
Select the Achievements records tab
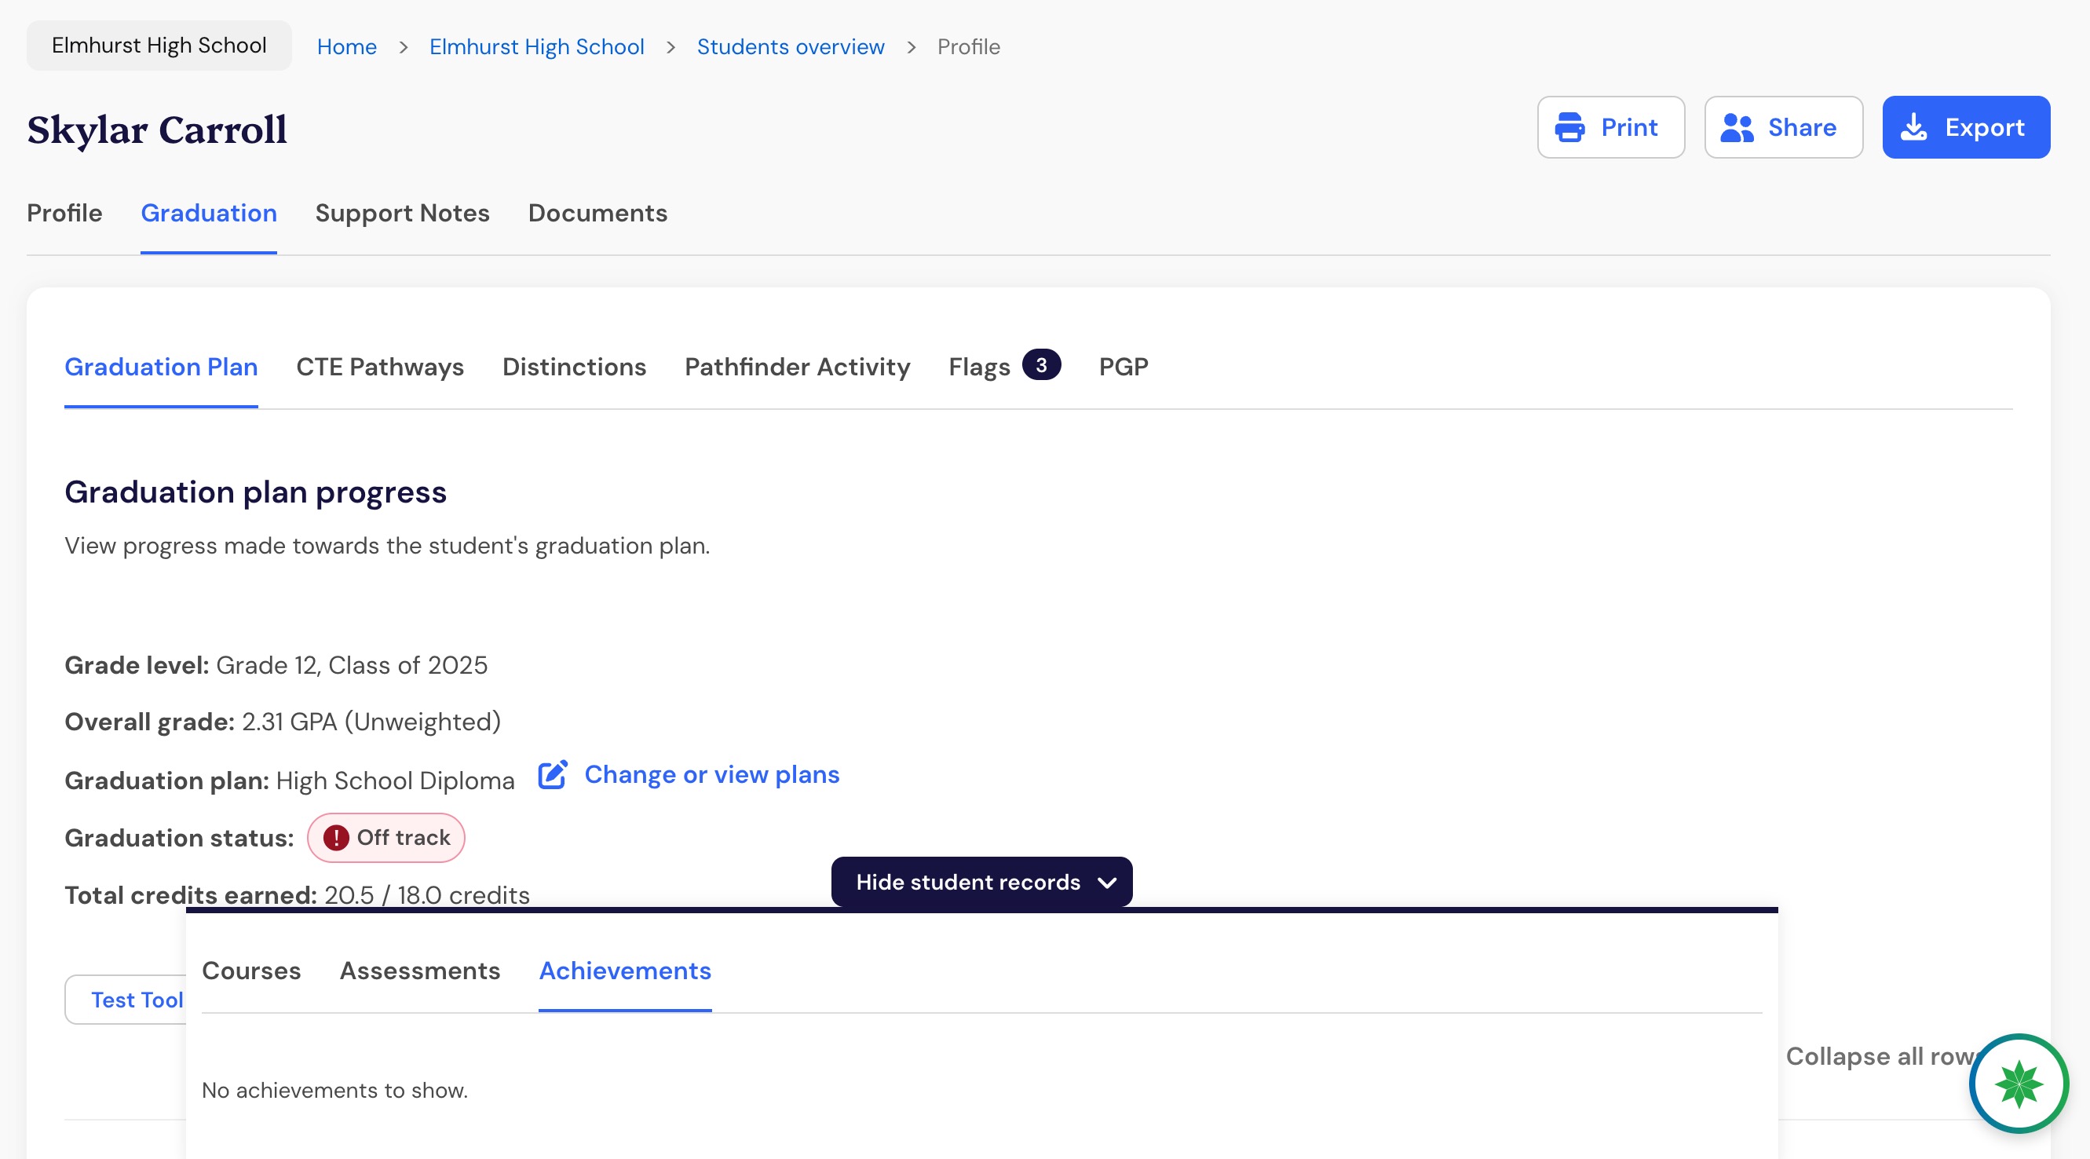coord(626,971)
